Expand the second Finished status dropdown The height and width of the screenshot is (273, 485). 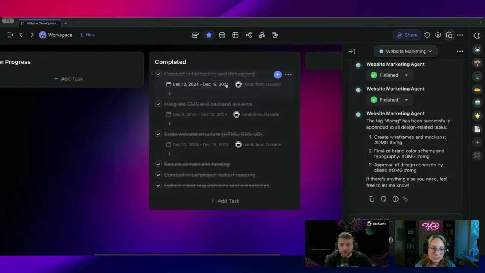[x=406, y=100]
